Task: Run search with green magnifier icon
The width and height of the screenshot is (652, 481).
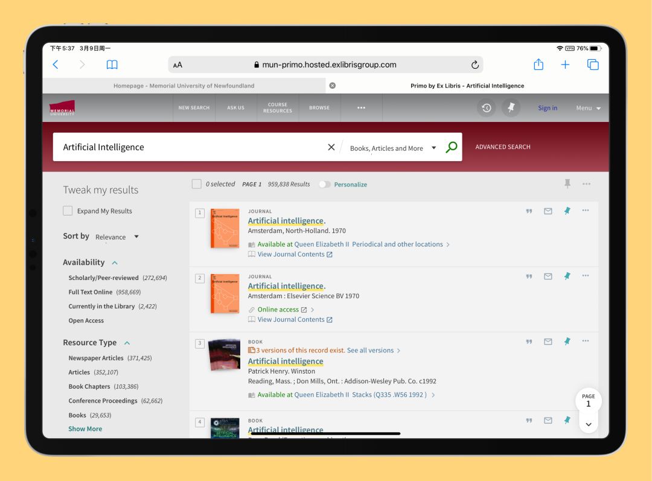Action: (451, 147)
